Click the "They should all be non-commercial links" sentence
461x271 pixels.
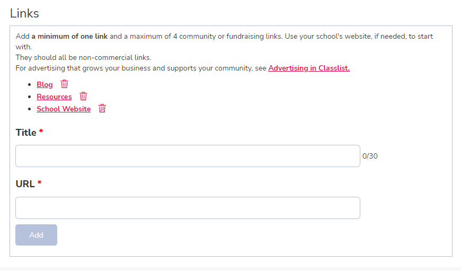(x=84, y=57)
